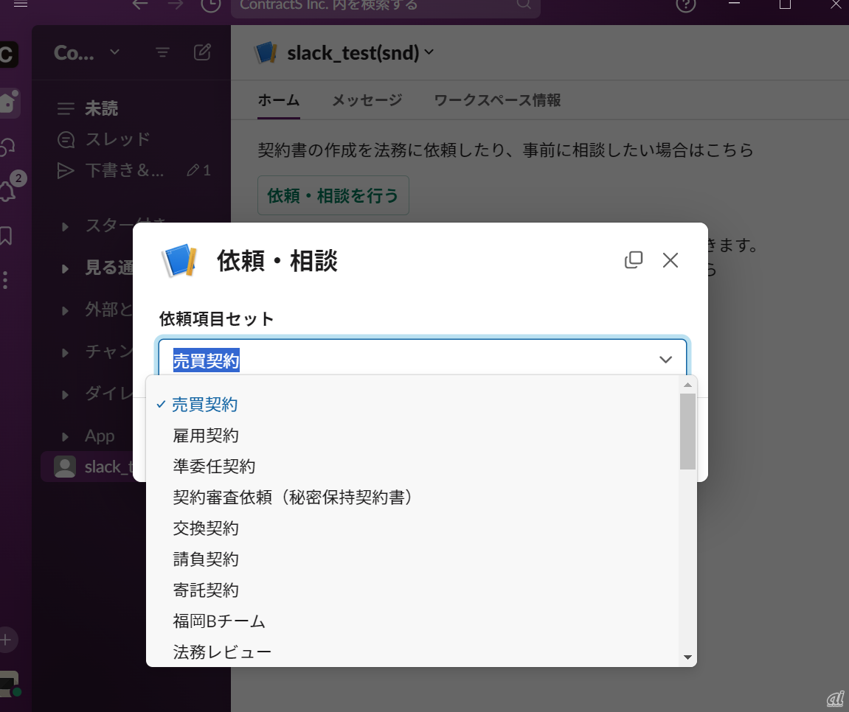Click the 依頼項目セット combo box field

(423, 358)
